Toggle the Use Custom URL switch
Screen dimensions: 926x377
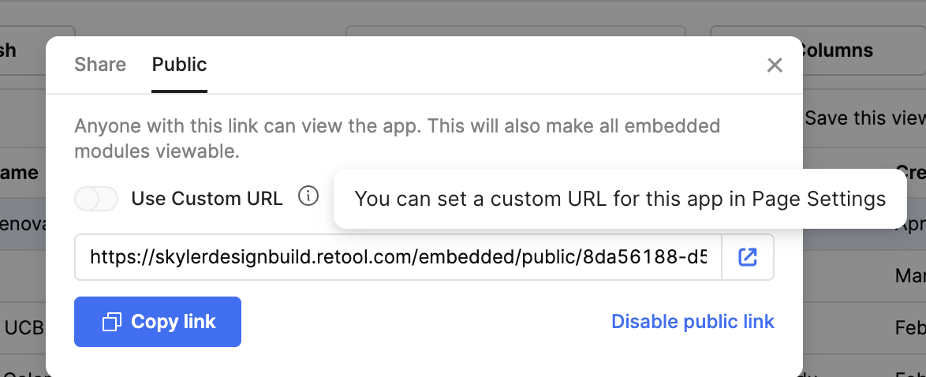(96, 199)
